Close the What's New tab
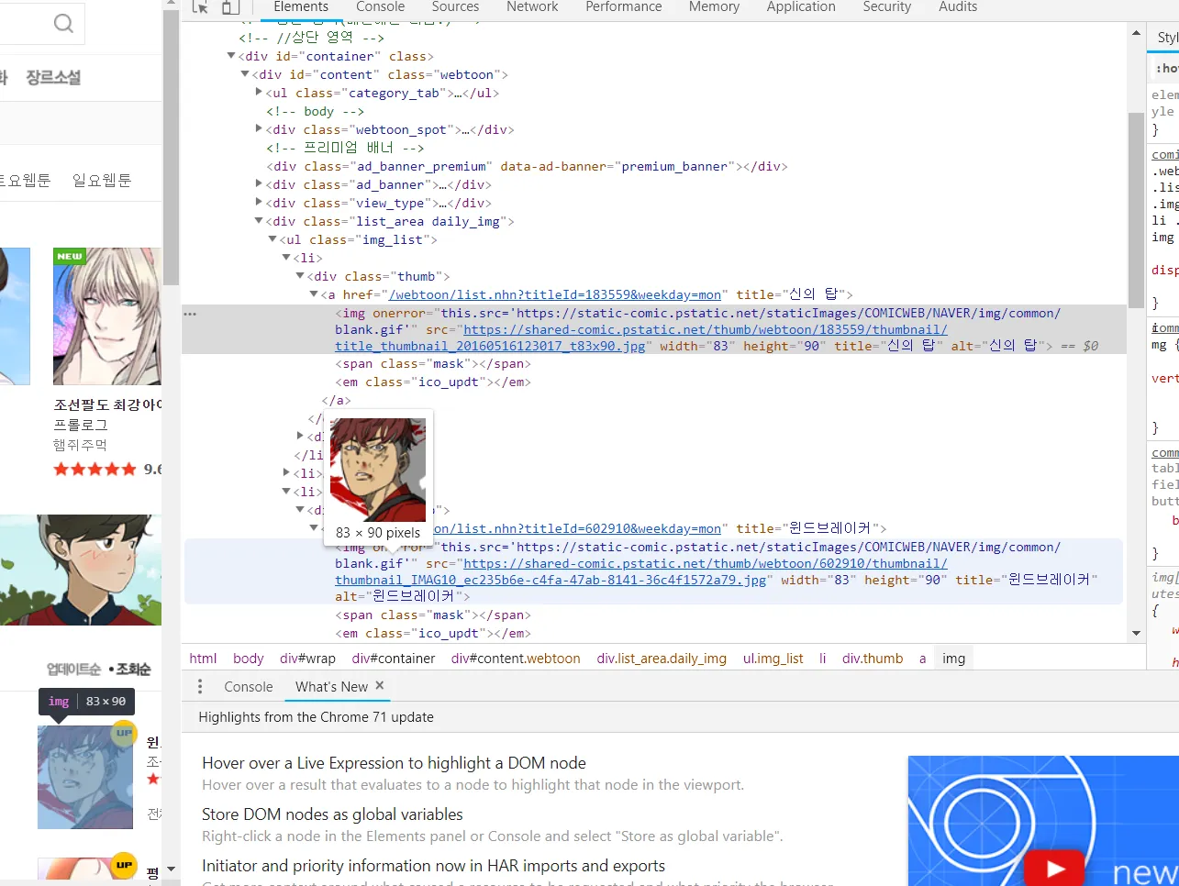1179x886 pixels. coord(380,685)
